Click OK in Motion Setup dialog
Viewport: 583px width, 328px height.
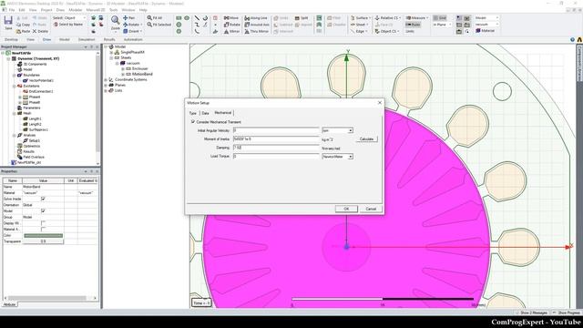346,209
